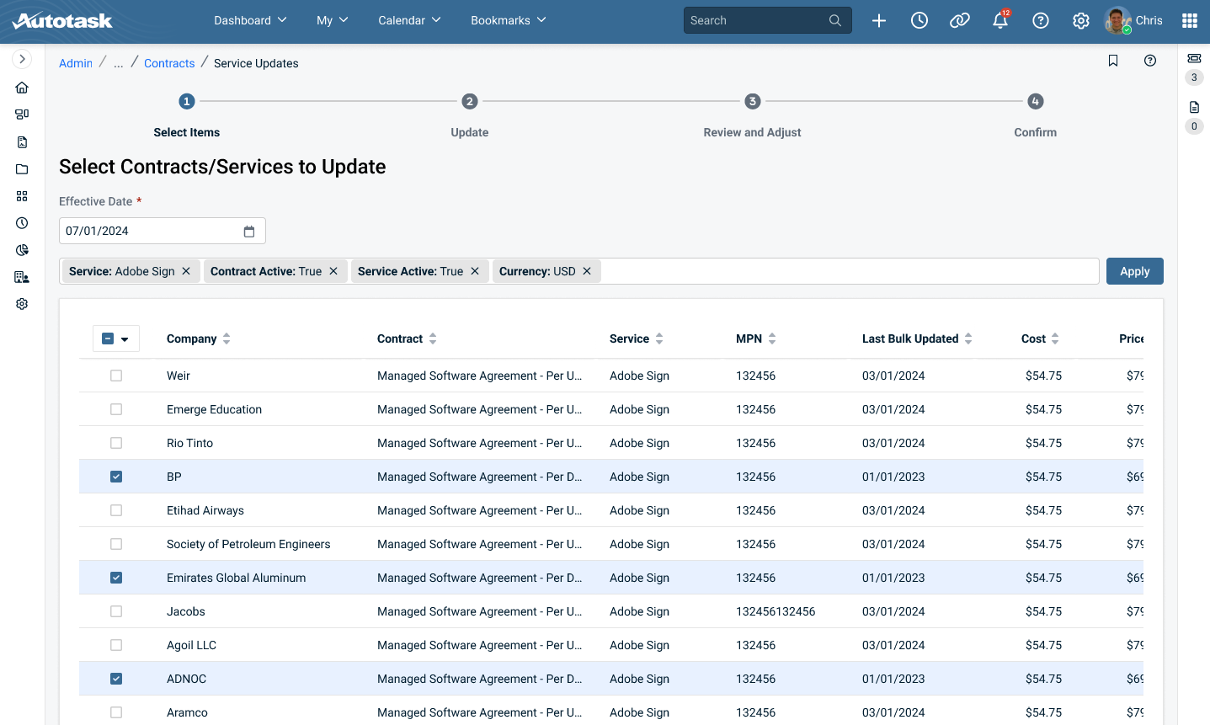Uncheck the Emirates Global Aluminum checkbox
Viewport: 1210px width, 725px height.
pyautogui.click(x=116, y=578)
